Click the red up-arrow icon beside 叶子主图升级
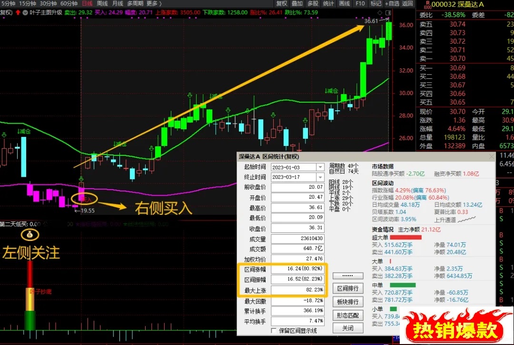 (18, 12)
